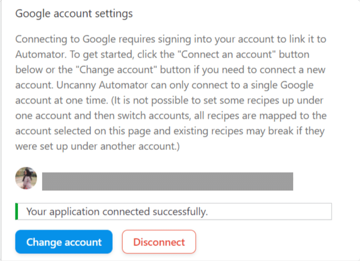This screenshot has height=261, width=360.
Task: Click 'Connecting to Google' at start of paragraph
Action: (66, 39)
